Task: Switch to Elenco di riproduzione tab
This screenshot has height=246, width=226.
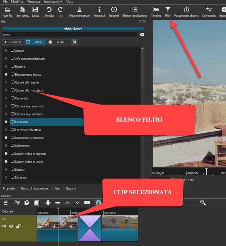Action: pyautogui.click(x=35, y=188)
